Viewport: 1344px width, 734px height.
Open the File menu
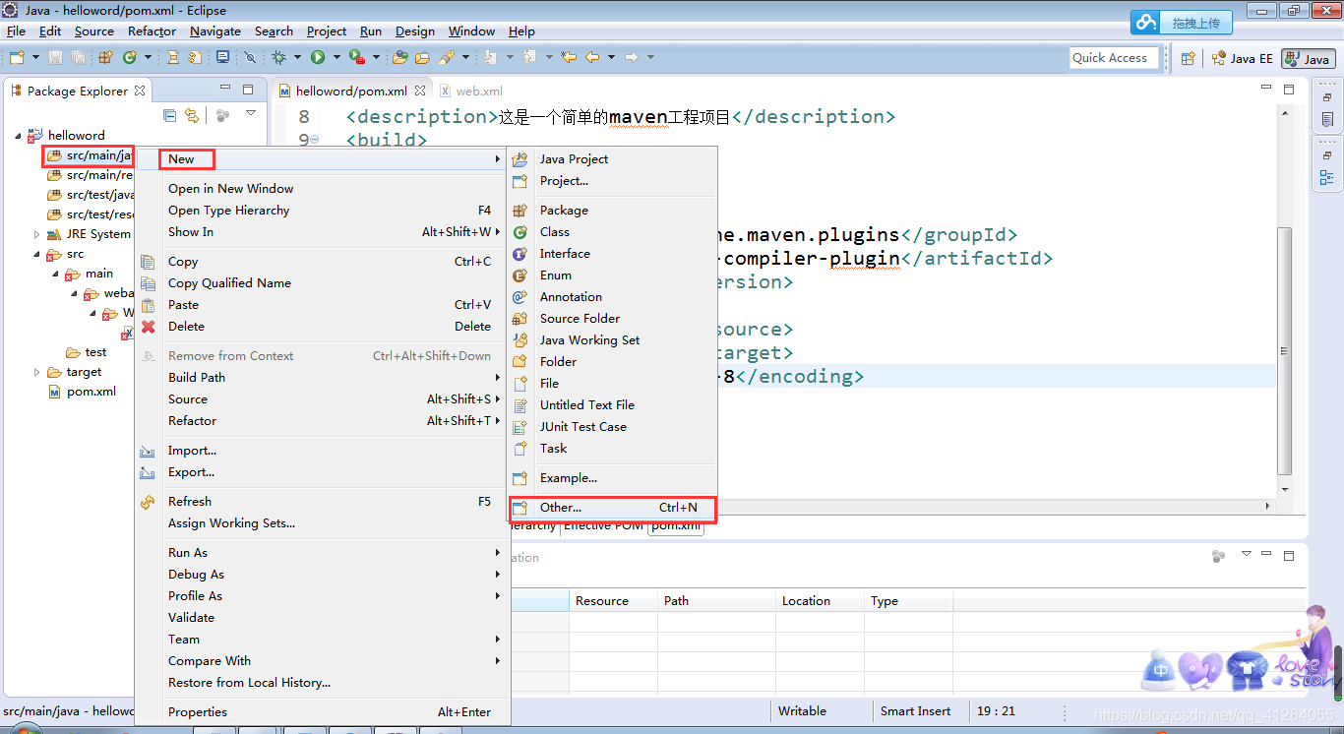pyautogui.click(x=15, y=31)
